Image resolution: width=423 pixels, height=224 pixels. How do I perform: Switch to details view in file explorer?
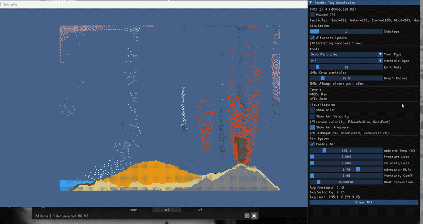[x=247, y=216]
